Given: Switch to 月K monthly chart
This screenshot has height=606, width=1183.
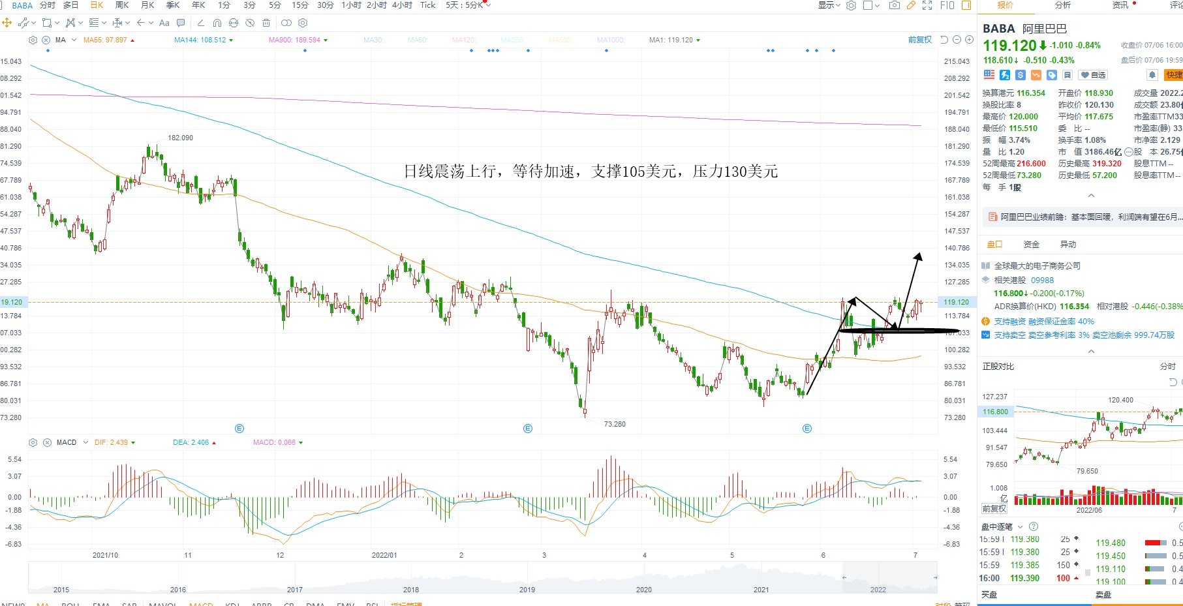Looking at the screenshot, I should pos(148,5).
